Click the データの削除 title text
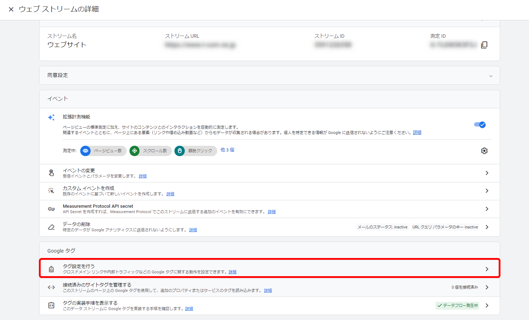The image size is (529, 320). pos(76,224)
